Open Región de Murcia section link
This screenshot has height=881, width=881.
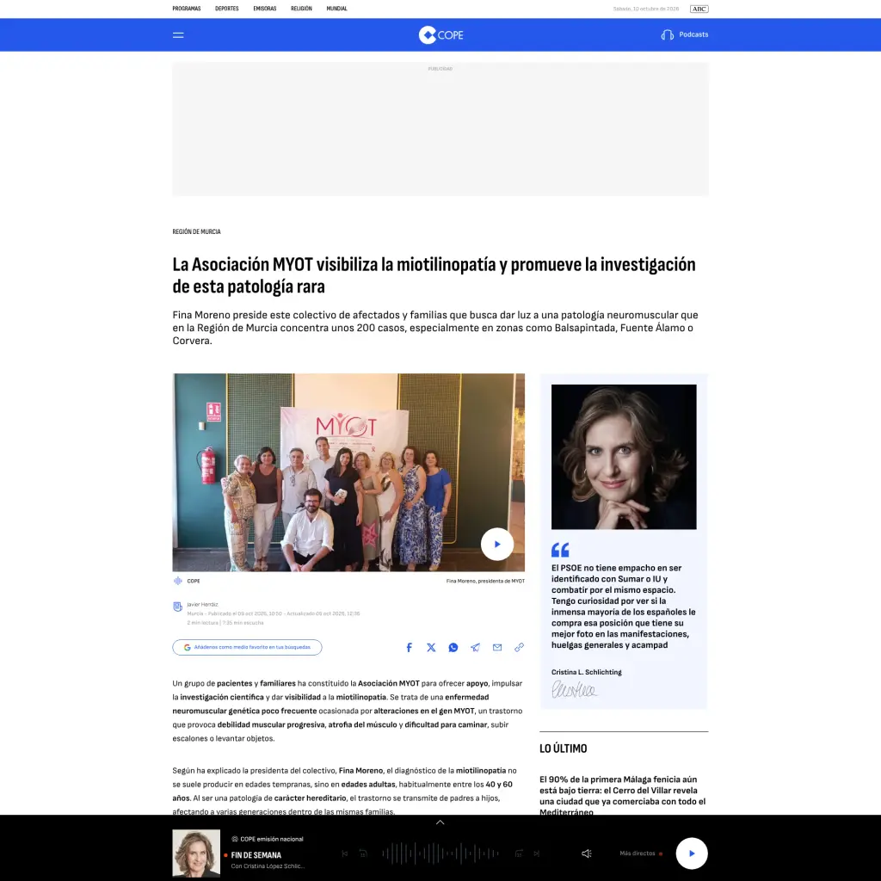coord(197,231)
